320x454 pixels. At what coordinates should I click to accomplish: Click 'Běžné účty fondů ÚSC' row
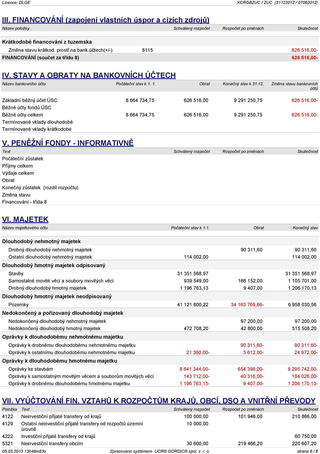27,107
